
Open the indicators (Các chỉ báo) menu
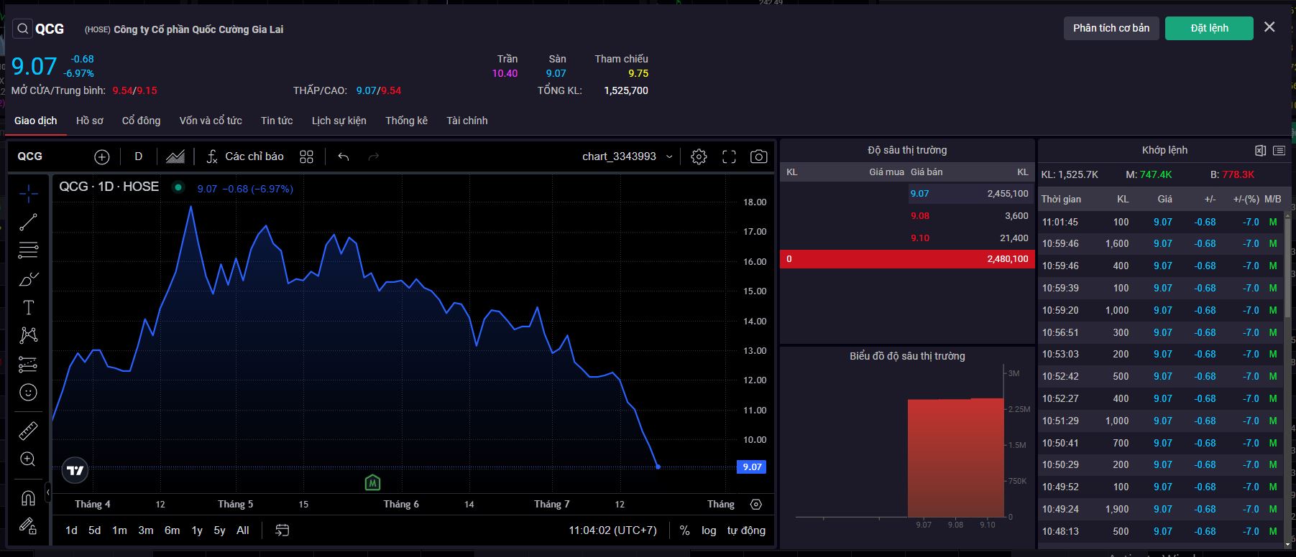(245, 156)
